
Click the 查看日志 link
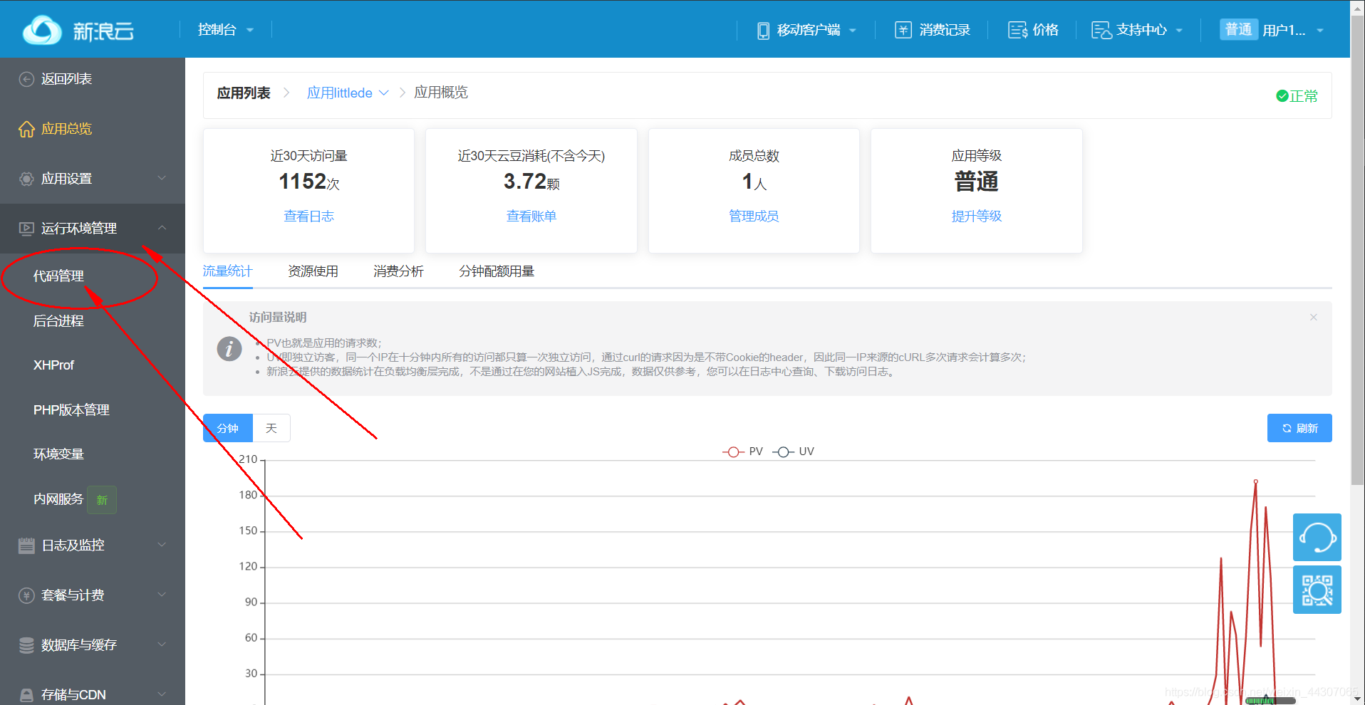(x=308, y=216)
